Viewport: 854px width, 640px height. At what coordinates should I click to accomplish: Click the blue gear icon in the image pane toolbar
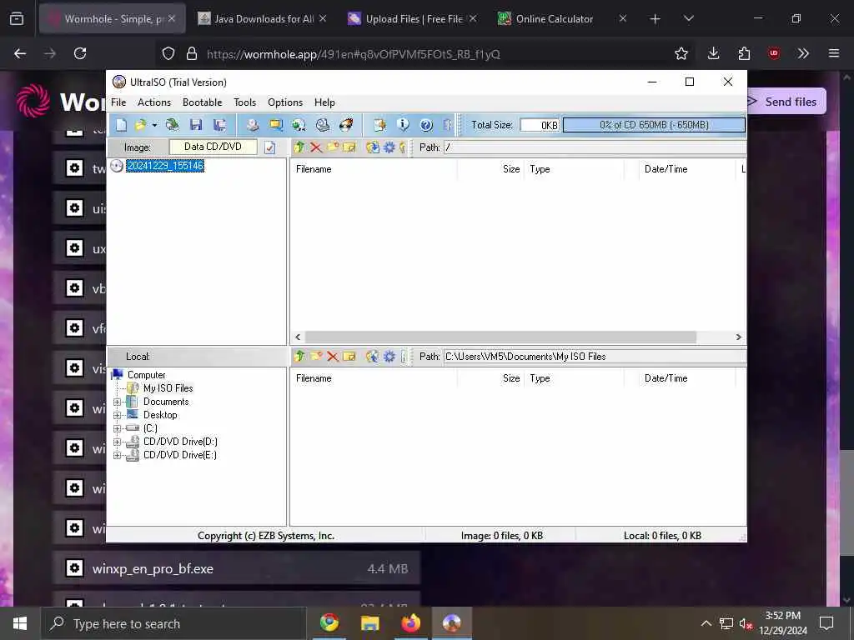click(x=389, y=147)
